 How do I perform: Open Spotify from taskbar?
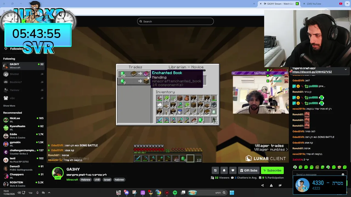tap(175, 193)
